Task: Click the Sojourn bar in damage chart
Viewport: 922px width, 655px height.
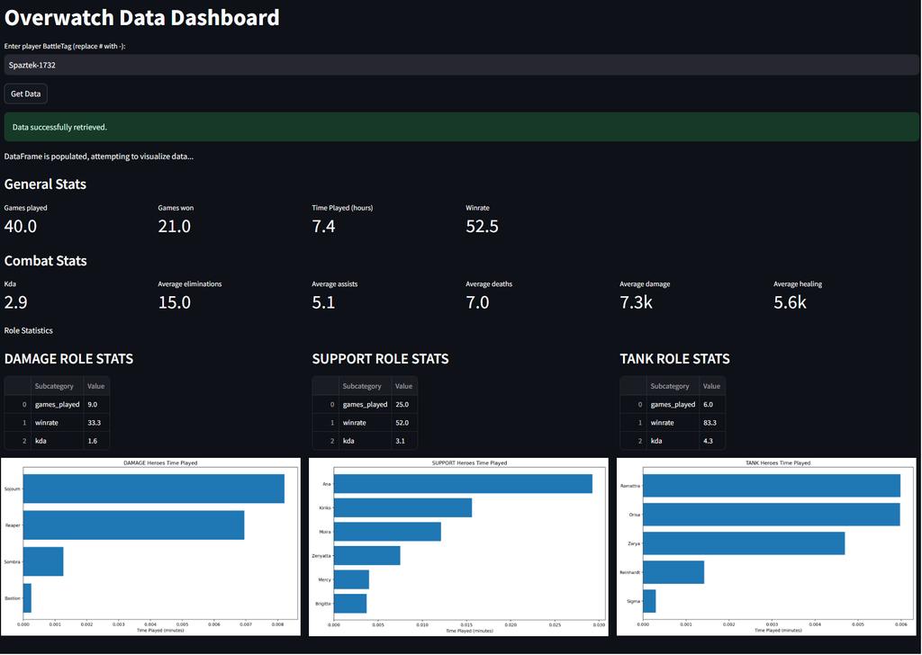Action: tap(154, 489)
